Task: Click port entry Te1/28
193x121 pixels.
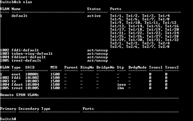Action: 172,36
